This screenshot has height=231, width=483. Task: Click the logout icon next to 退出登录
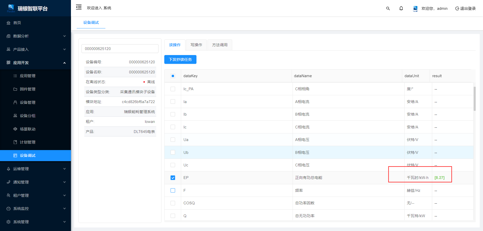point(457,9)
